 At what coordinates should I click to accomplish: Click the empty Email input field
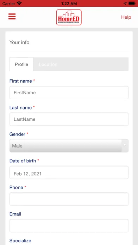[69, 226]
